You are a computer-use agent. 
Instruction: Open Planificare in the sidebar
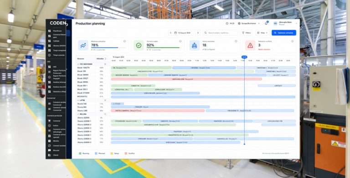pyautogui.click(x=57, y=31)
